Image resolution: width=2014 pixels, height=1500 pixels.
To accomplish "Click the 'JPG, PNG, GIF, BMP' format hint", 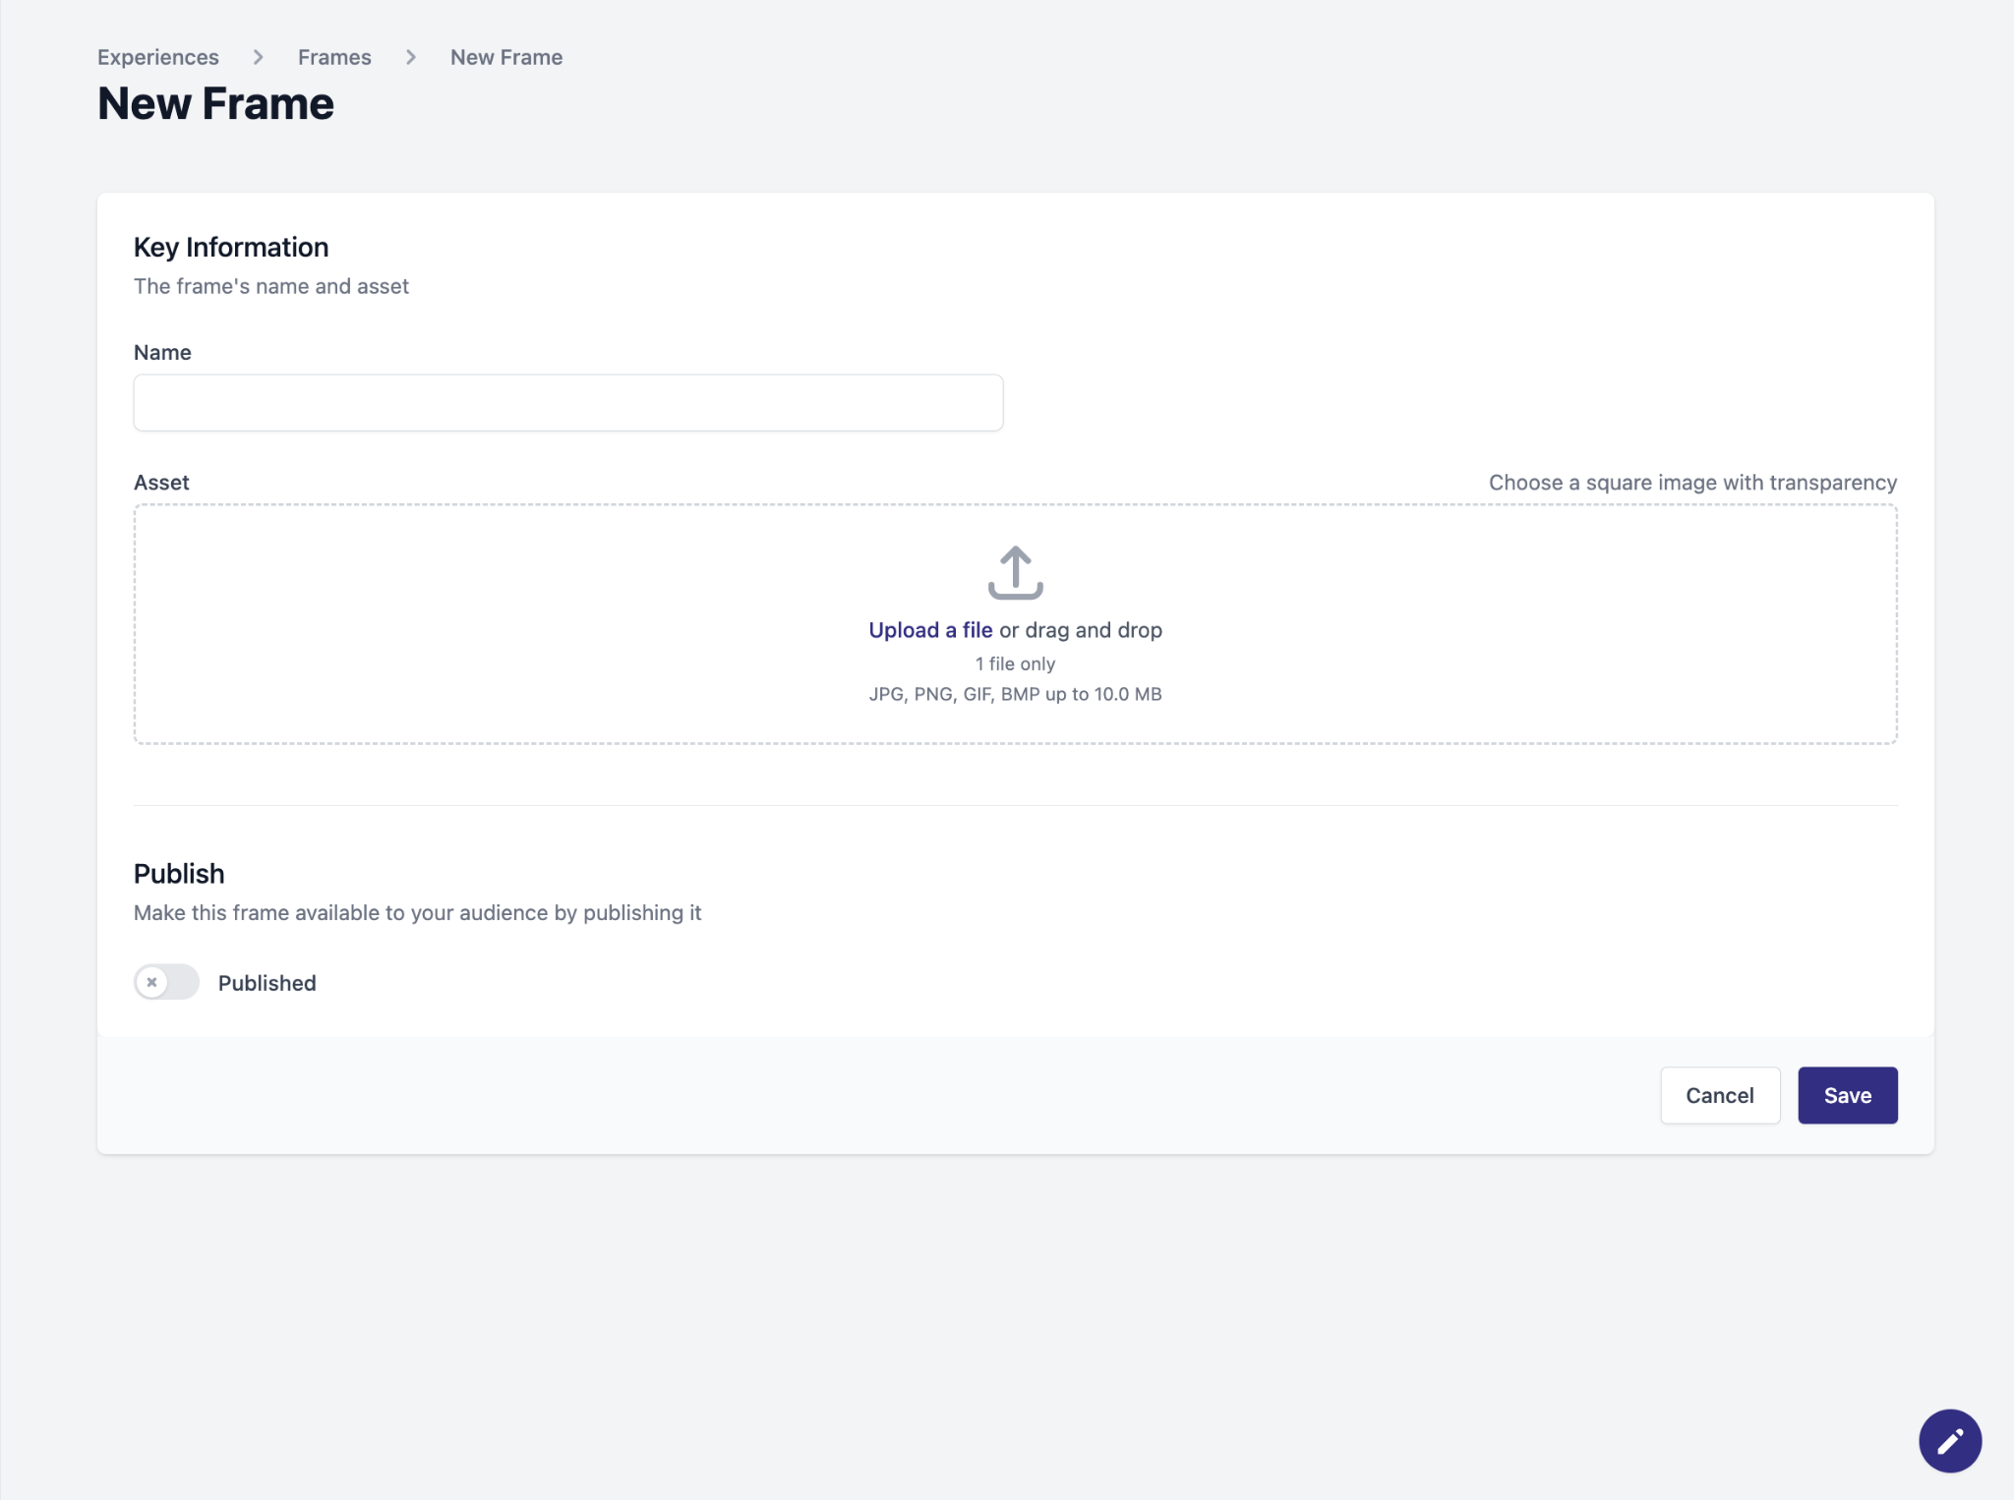I will [1015, 694].
